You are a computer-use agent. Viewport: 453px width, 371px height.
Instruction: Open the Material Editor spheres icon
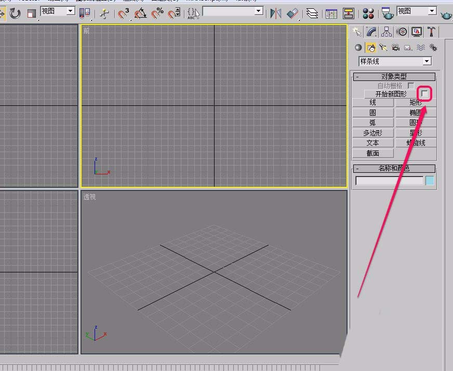coord(368,13)
